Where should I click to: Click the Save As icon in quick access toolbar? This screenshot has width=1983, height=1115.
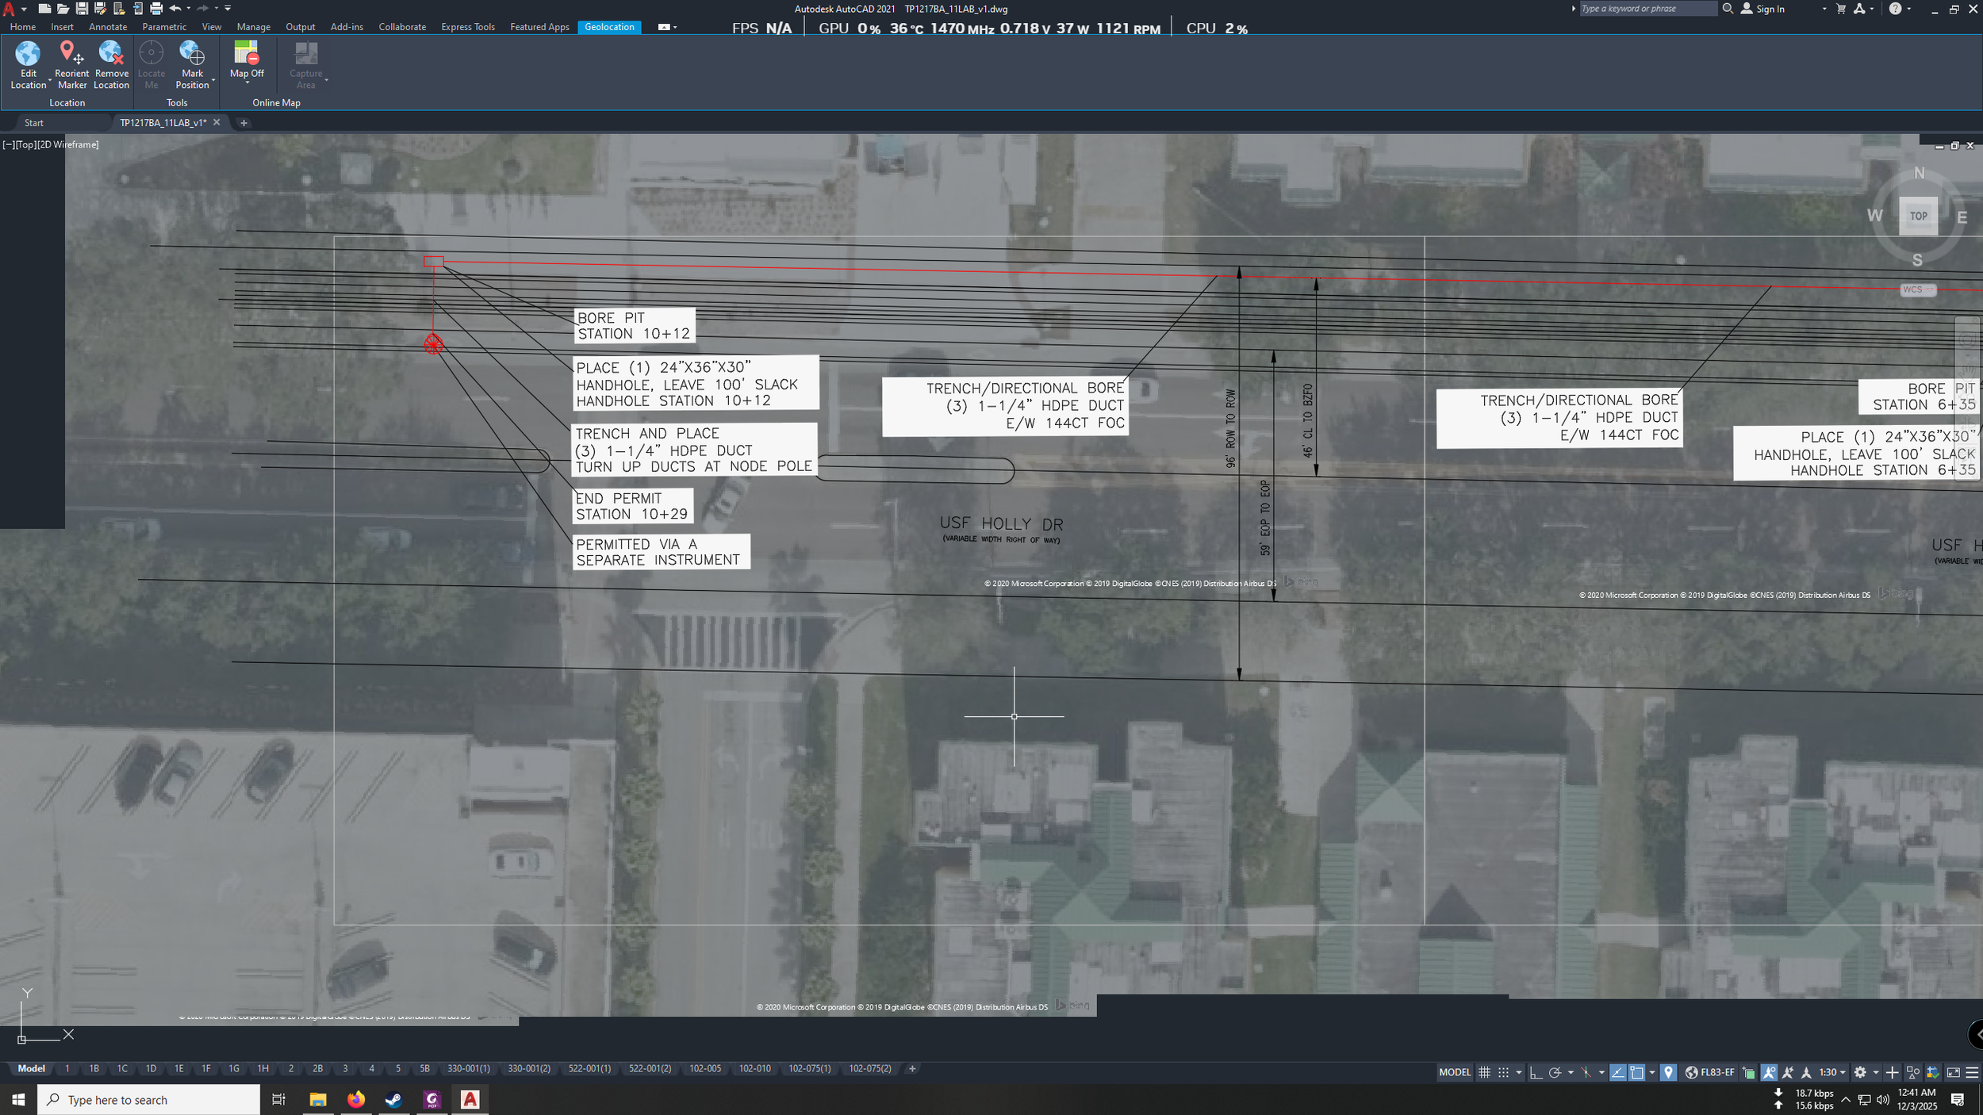100,9
